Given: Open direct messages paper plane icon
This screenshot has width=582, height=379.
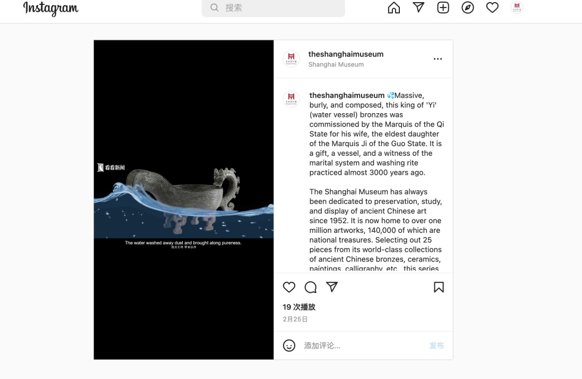Looking at the screenshot, I should click(x=418, y=8).
